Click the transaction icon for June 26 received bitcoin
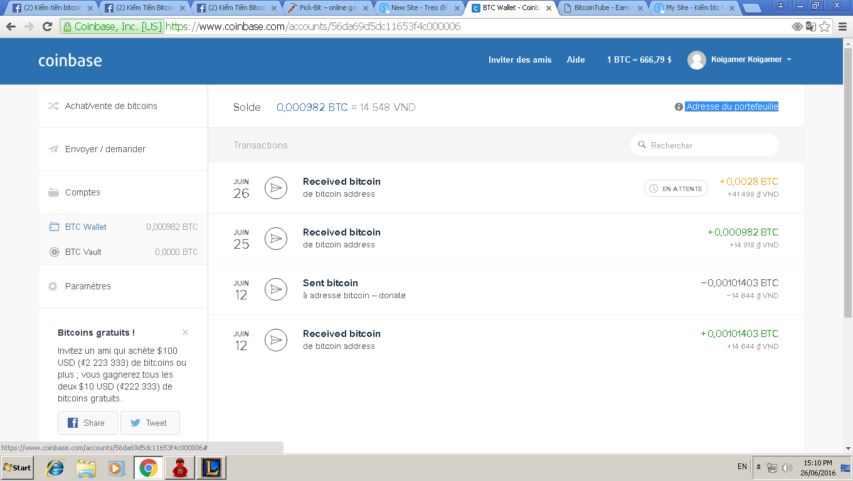This screenshot has width=853, height=481. point(276,188)
